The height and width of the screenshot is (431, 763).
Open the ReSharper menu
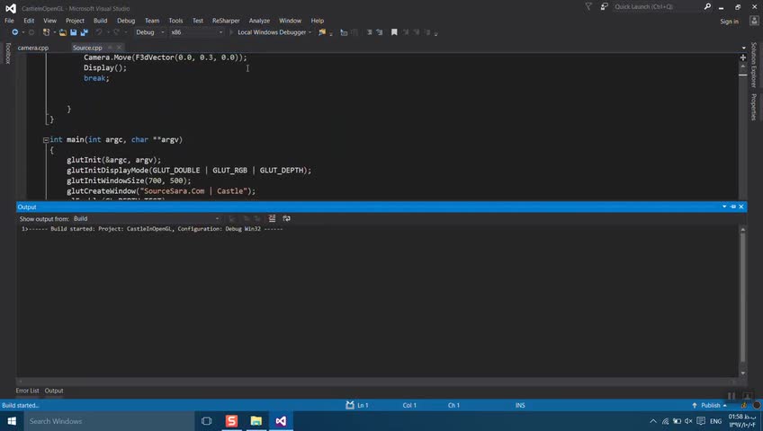226,21
